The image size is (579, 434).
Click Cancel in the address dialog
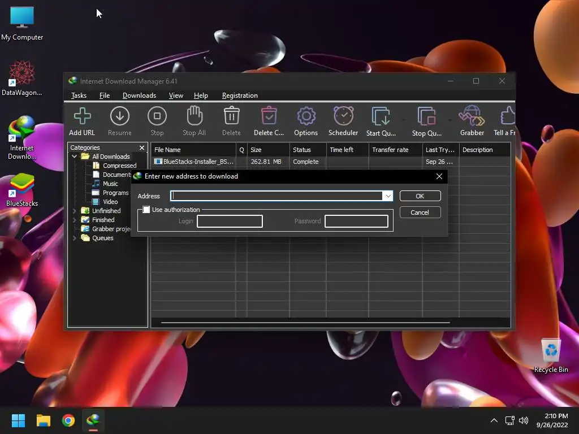(420, 212)
